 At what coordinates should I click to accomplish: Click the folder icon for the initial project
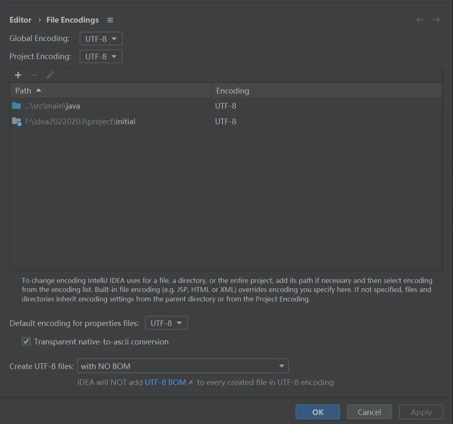click(16, 121)
